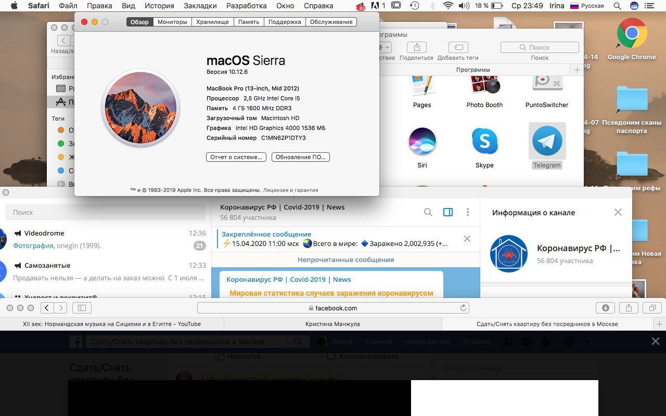Open the Videodrome chat in Telegram

(x=106, y=239)
